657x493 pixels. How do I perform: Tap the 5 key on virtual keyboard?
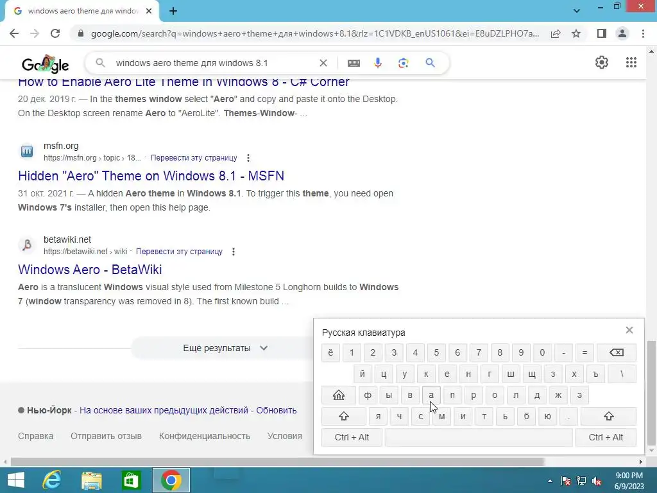[436, 352]
